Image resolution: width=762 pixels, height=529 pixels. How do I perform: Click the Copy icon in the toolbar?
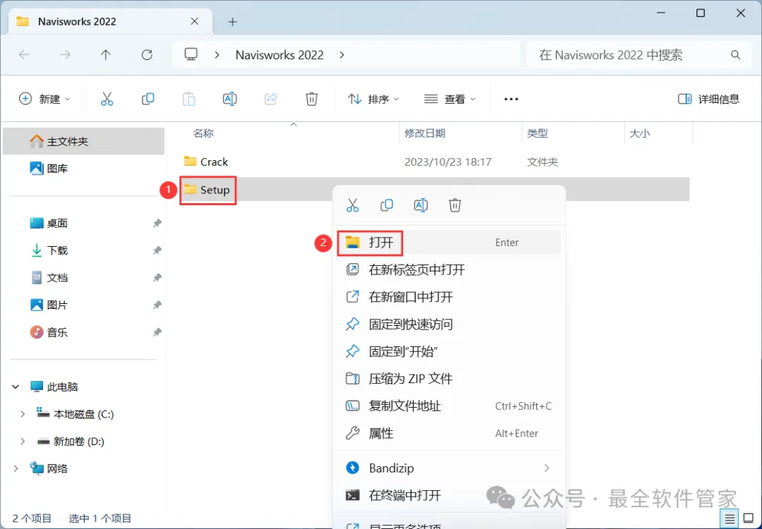tap(147, 99)
